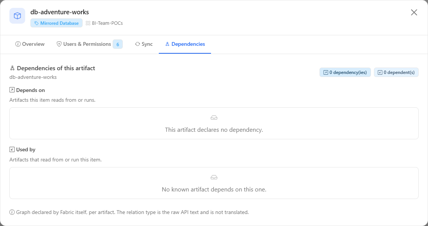Click the info icon beside the graph note
The width and height of the screenshot is (428, 226).
click(12, 212)
